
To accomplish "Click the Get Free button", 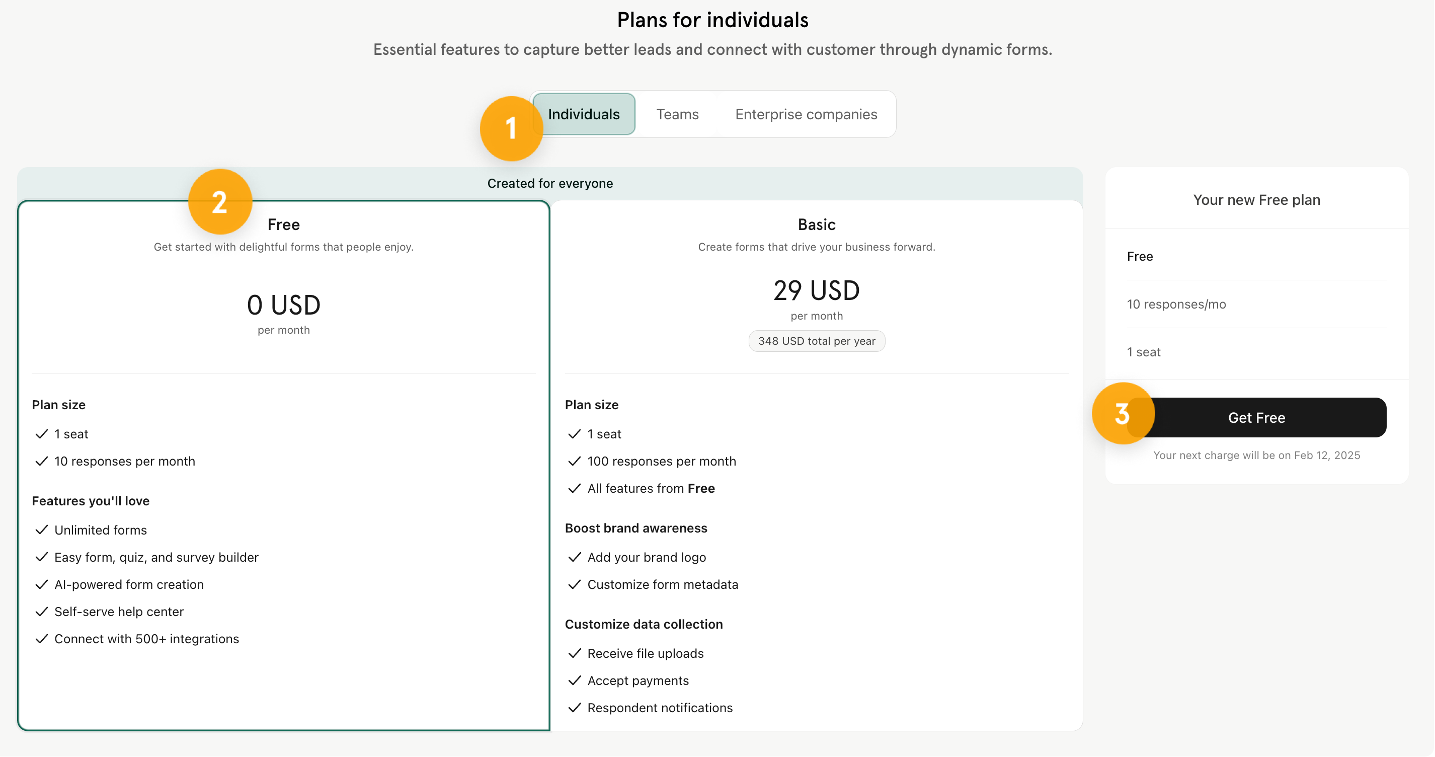I will pos(1256,418).
